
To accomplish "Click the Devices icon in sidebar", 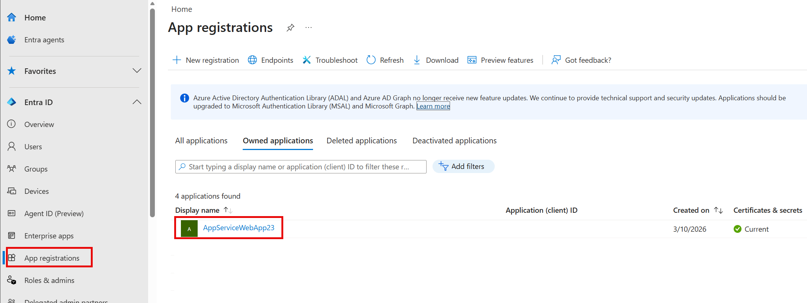I will coord(12,191).
